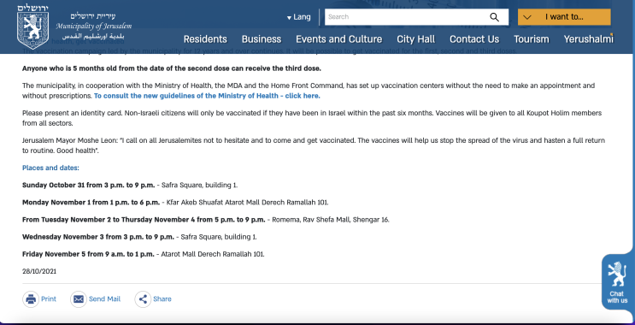Click the 'Sunday October 31' schedule line
This screenshot has height=325, width=635.
(130, 186)
